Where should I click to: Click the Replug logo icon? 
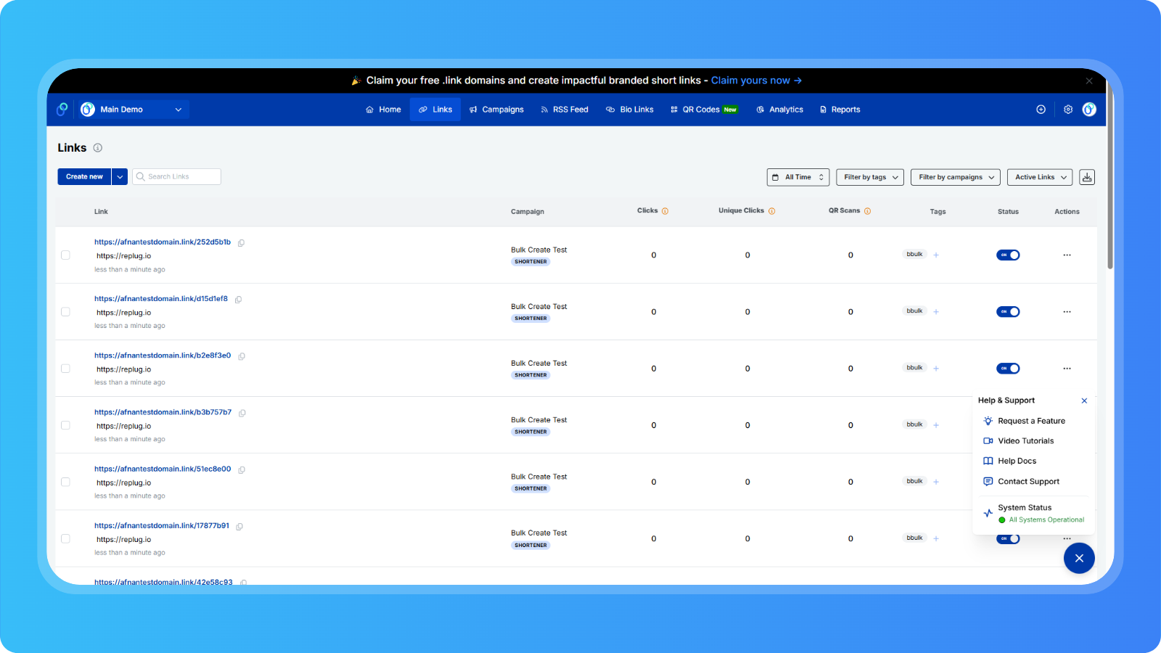point(62,110)
